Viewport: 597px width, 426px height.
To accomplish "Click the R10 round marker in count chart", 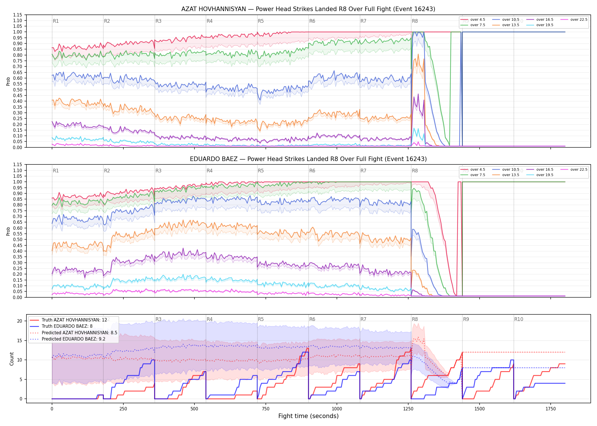I will click(x=519, y=319).
